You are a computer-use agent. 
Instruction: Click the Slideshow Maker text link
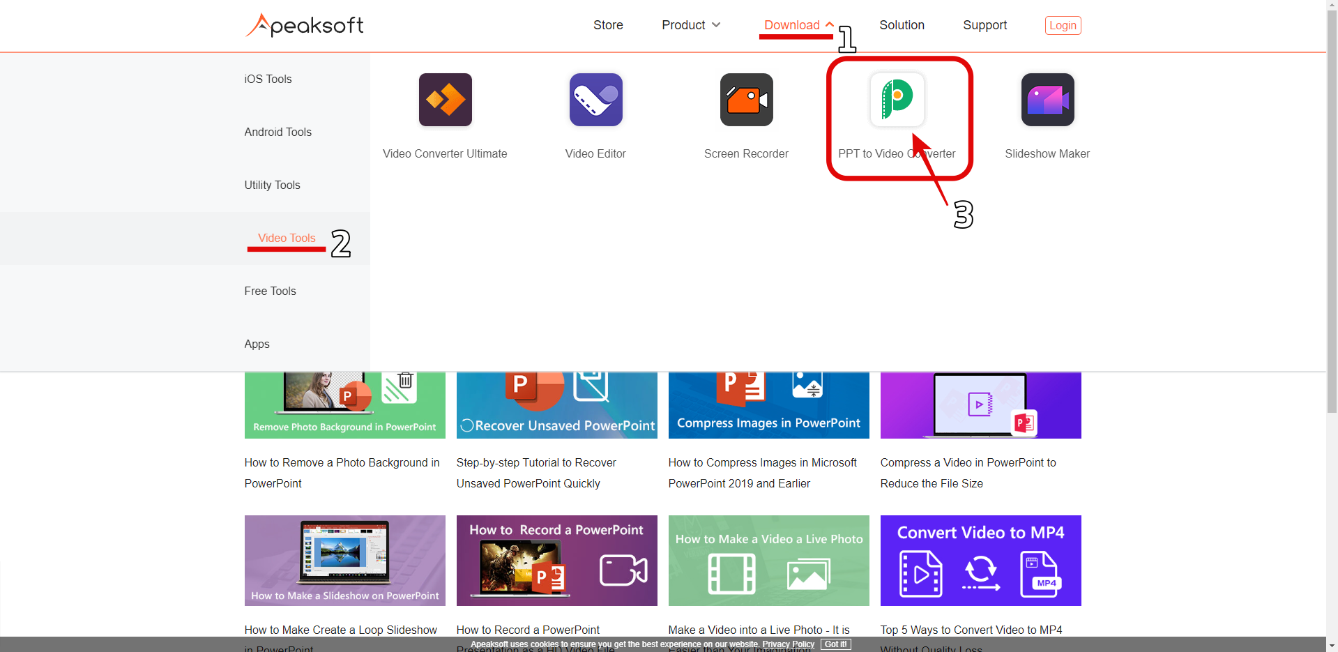click(x=1047, y=154)
